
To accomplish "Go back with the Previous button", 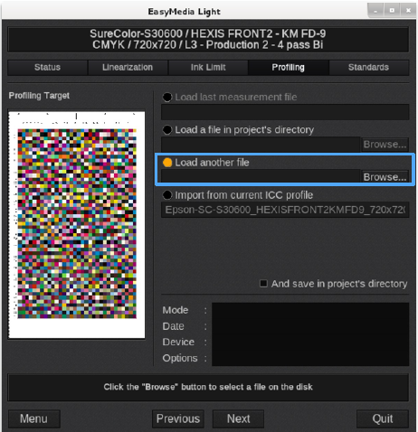I will pyautogui.click(x=178, y=418).
